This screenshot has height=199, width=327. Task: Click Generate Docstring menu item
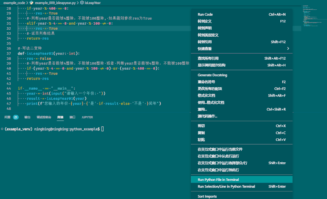(x=242, y=75)
